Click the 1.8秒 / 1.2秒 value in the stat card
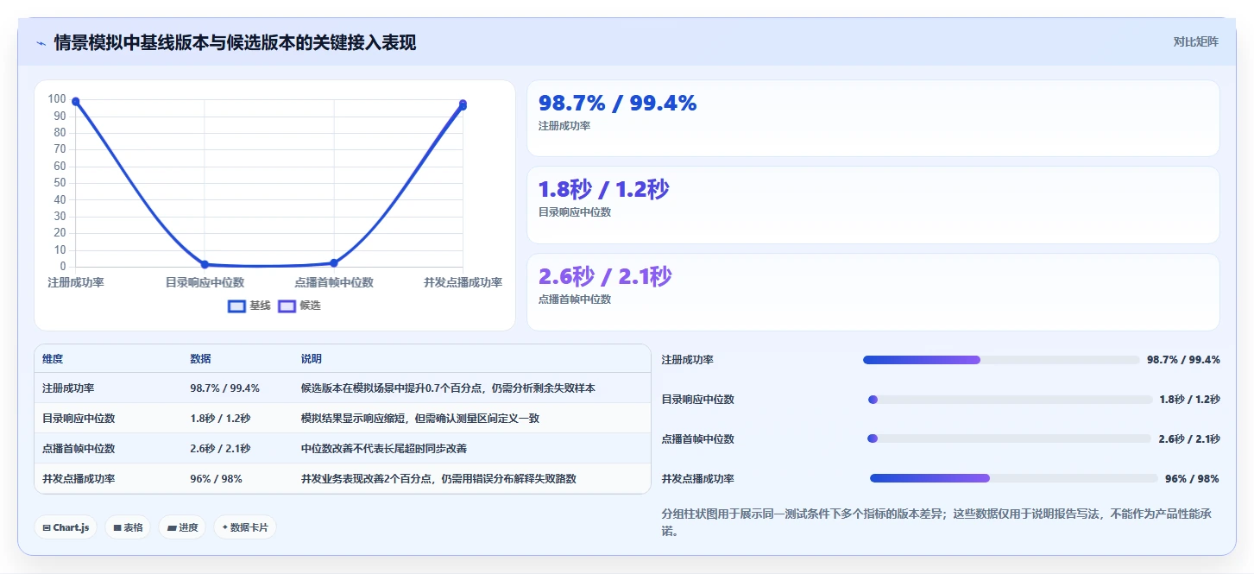 603,190
